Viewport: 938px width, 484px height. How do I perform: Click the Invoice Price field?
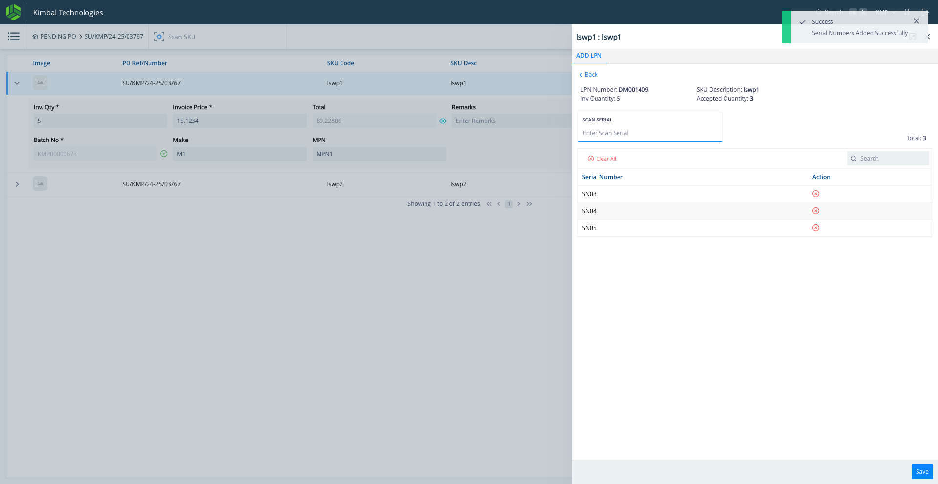(239, 121)
